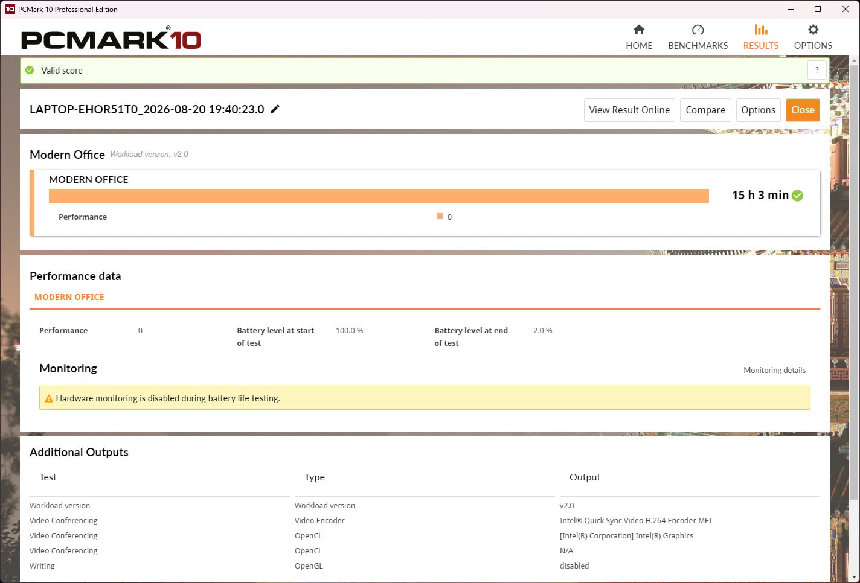Viewport: 860px width, 583px height.
Task: Click the Output column header
Action: pos(585,477)
